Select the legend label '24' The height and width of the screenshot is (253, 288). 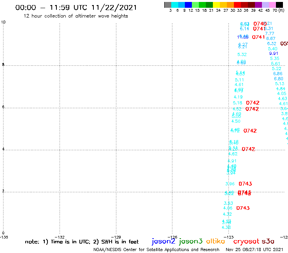pyautogui.click(x=218, y=10)
